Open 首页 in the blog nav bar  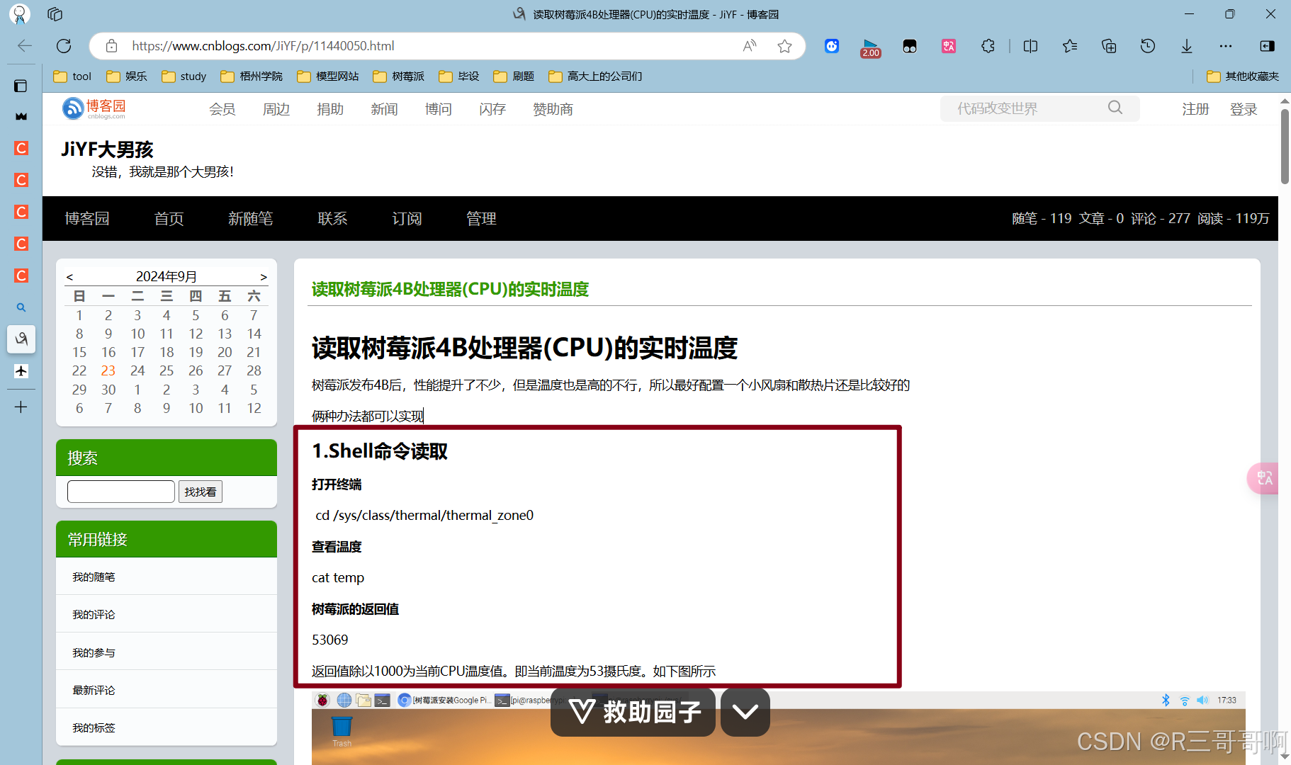[169, 219]
